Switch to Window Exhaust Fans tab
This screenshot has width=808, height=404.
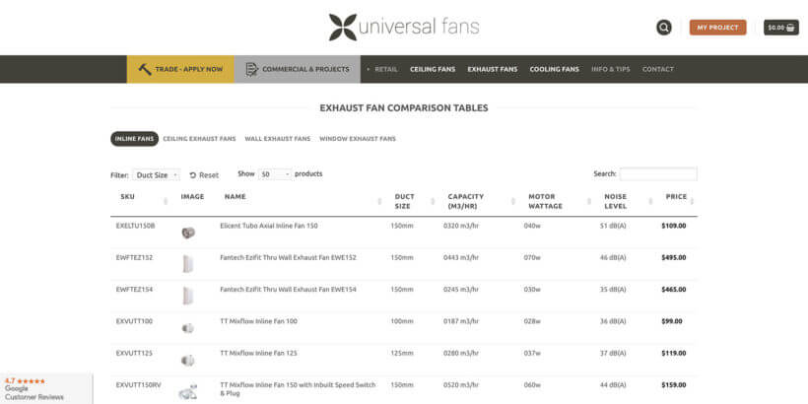point(358,139)
